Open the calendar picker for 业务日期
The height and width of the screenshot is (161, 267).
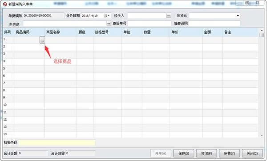(105, 16)
